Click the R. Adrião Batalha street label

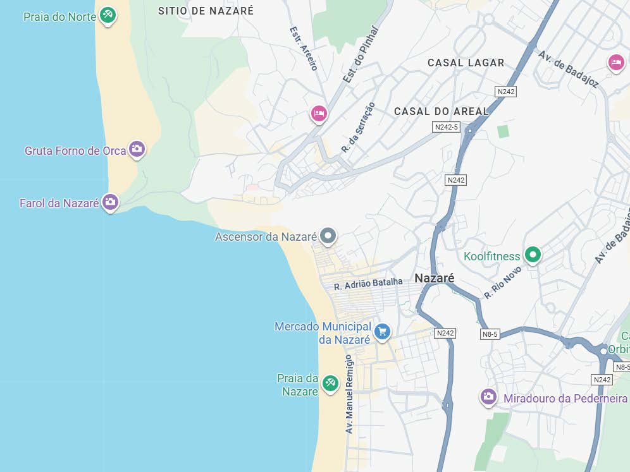pyautogui.click(x=368, y=284)
